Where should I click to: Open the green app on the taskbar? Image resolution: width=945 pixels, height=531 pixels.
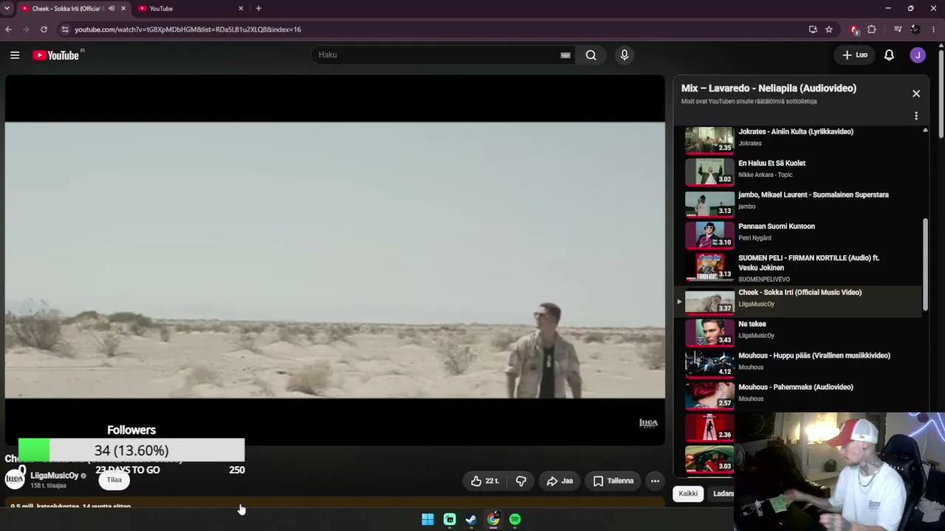(x=450, y=519)
